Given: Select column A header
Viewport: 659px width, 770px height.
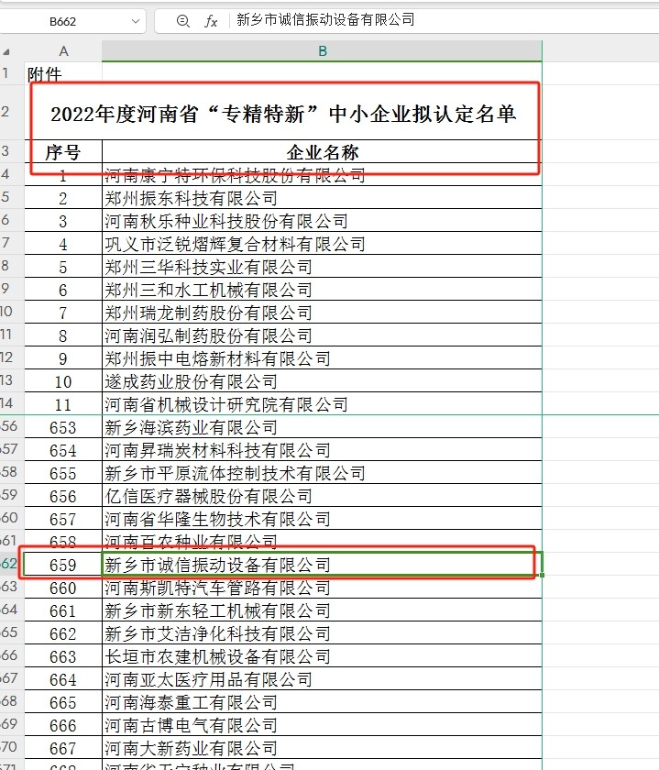Looking at the screenshot, I should [63, 51].
